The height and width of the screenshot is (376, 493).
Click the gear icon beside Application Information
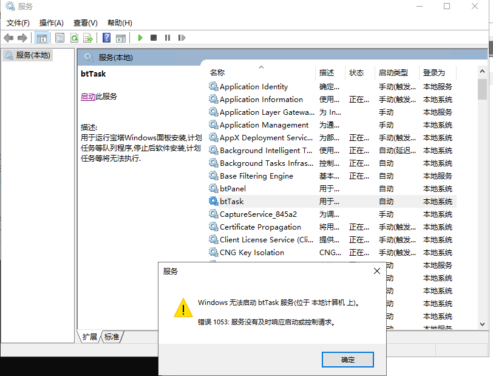pyautogui.click(x=214, y=100)
